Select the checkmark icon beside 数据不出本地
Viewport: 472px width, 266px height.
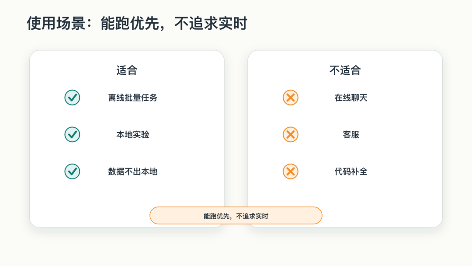coord(72,171)
